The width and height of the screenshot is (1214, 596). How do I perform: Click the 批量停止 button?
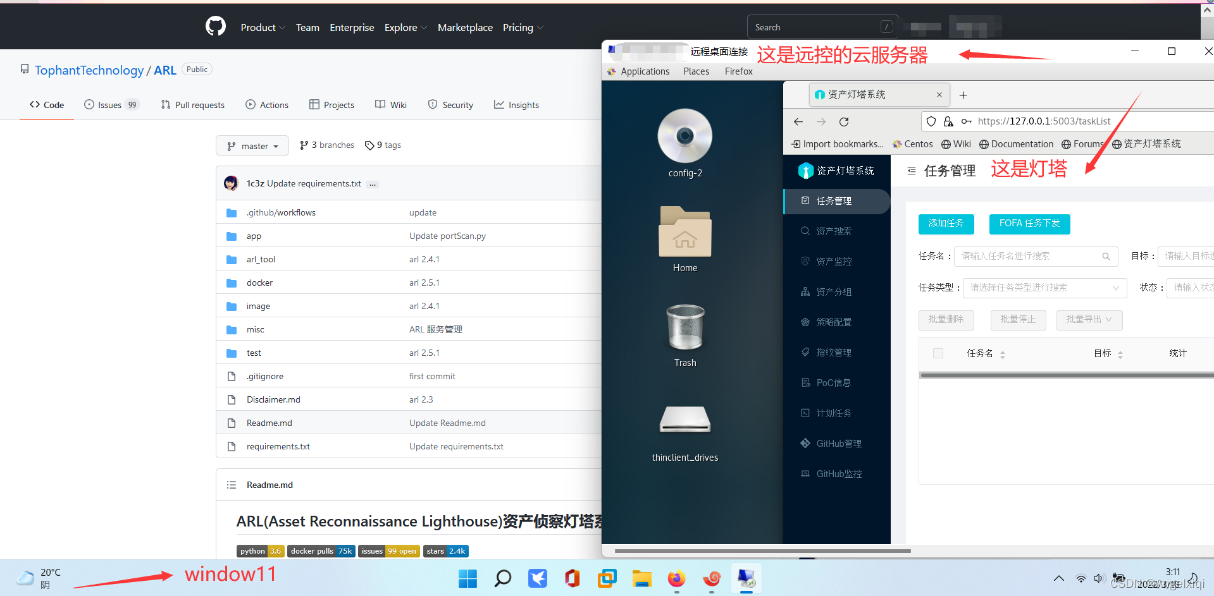[1019, 320]
